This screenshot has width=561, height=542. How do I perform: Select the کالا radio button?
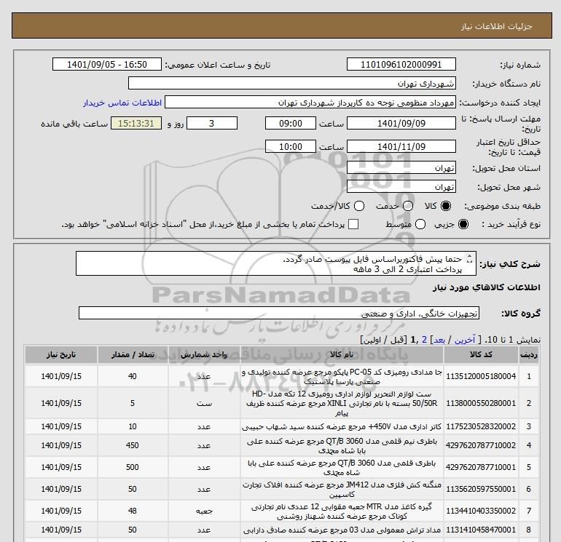[x=446, y=206]
